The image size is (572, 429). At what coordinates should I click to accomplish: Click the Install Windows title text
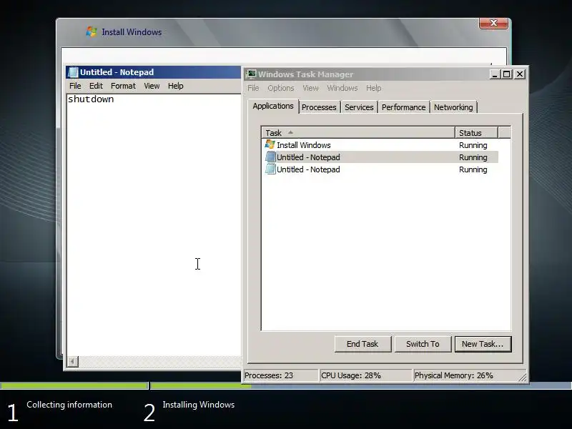pos(132,32)
